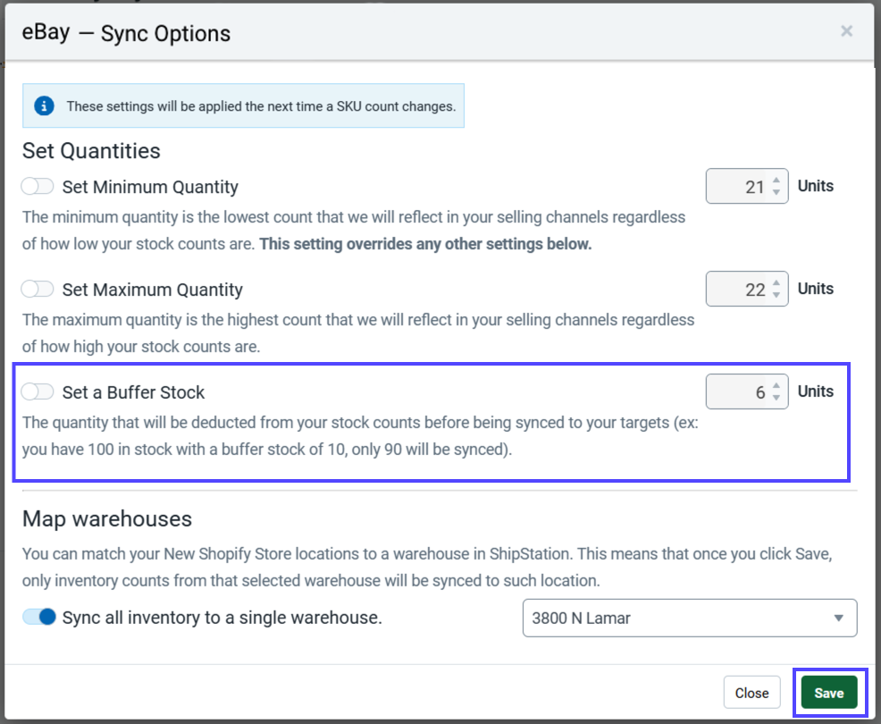Click the bold overrides other settings text
Screen dimensions: 881x724
(425, 244)
